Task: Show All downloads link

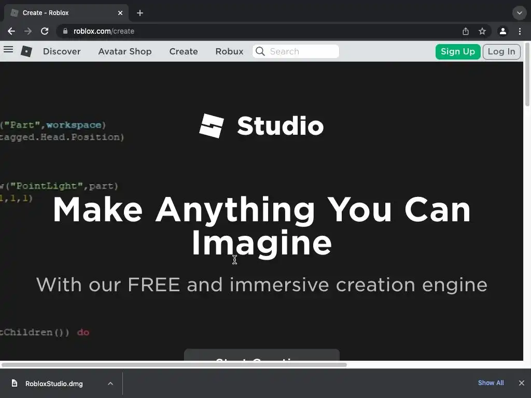Action: 491,383
